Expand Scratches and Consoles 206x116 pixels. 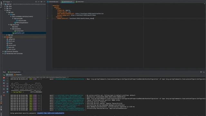(x=3, y=53)
